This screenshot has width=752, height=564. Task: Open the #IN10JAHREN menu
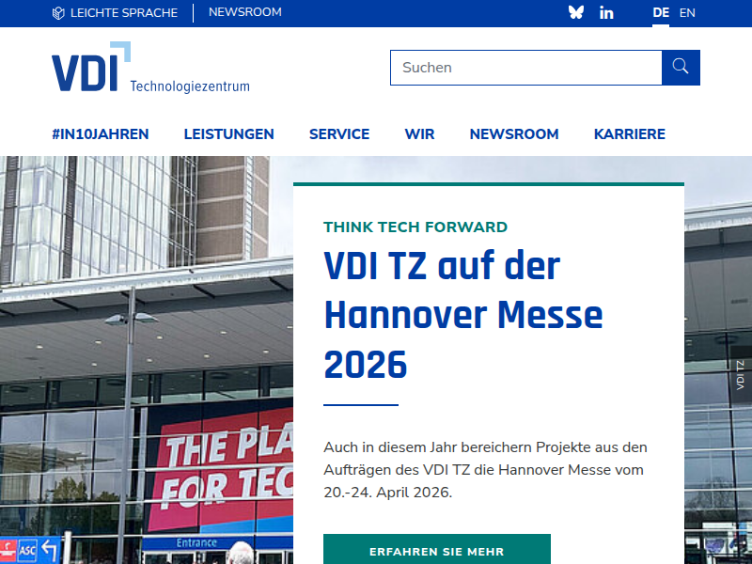tap(100, 134)
